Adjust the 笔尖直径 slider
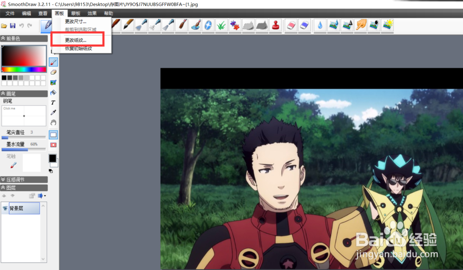This screenshot has height=270, width=463. 24,138
